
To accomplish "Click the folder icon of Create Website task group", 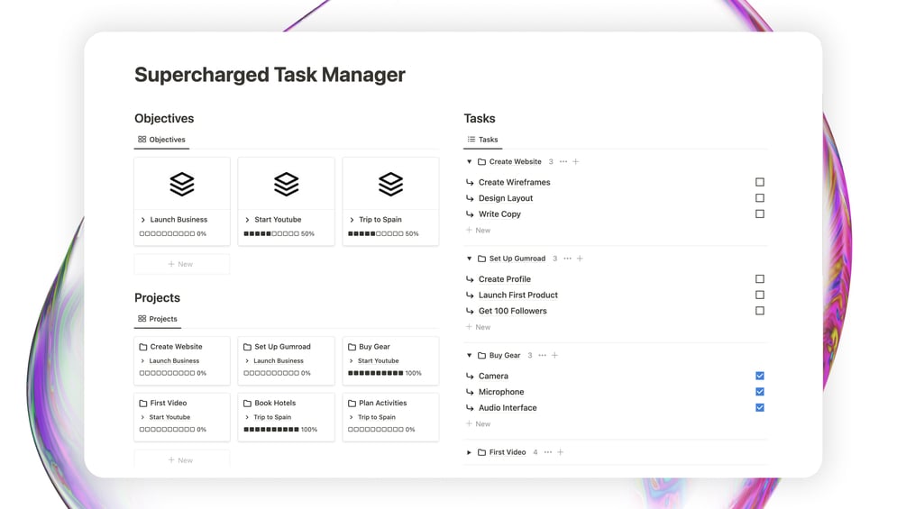I will coord(482,161).
